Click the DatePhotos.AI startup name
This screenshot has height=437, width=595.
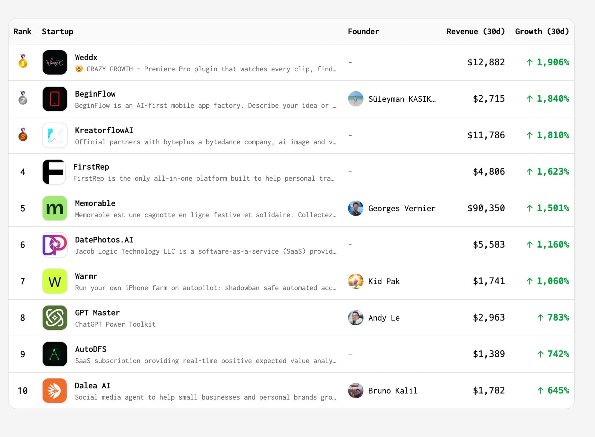point(104,240)
